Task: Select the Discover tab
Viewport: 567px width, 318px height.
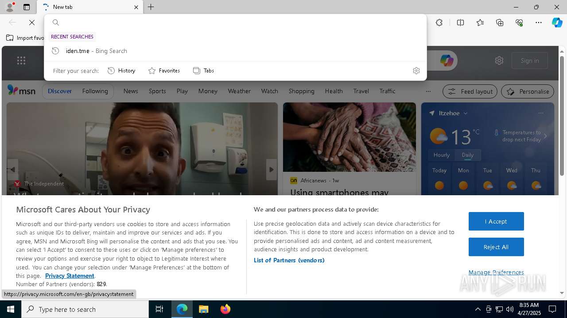Action: (60, 91)
